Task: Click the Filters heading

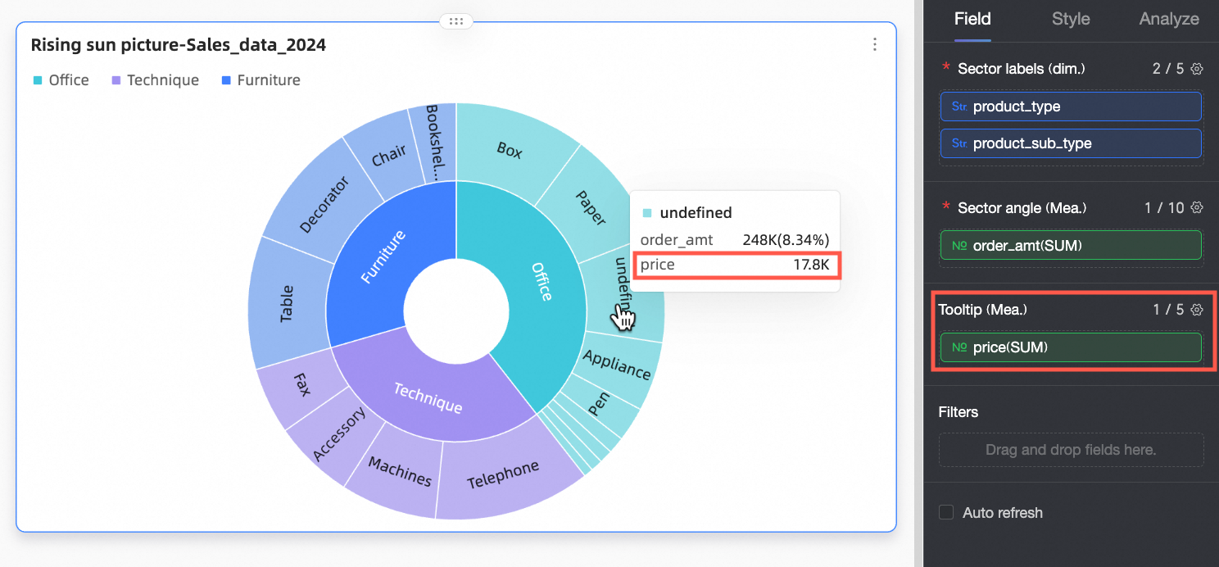Action: pos(958,411)
